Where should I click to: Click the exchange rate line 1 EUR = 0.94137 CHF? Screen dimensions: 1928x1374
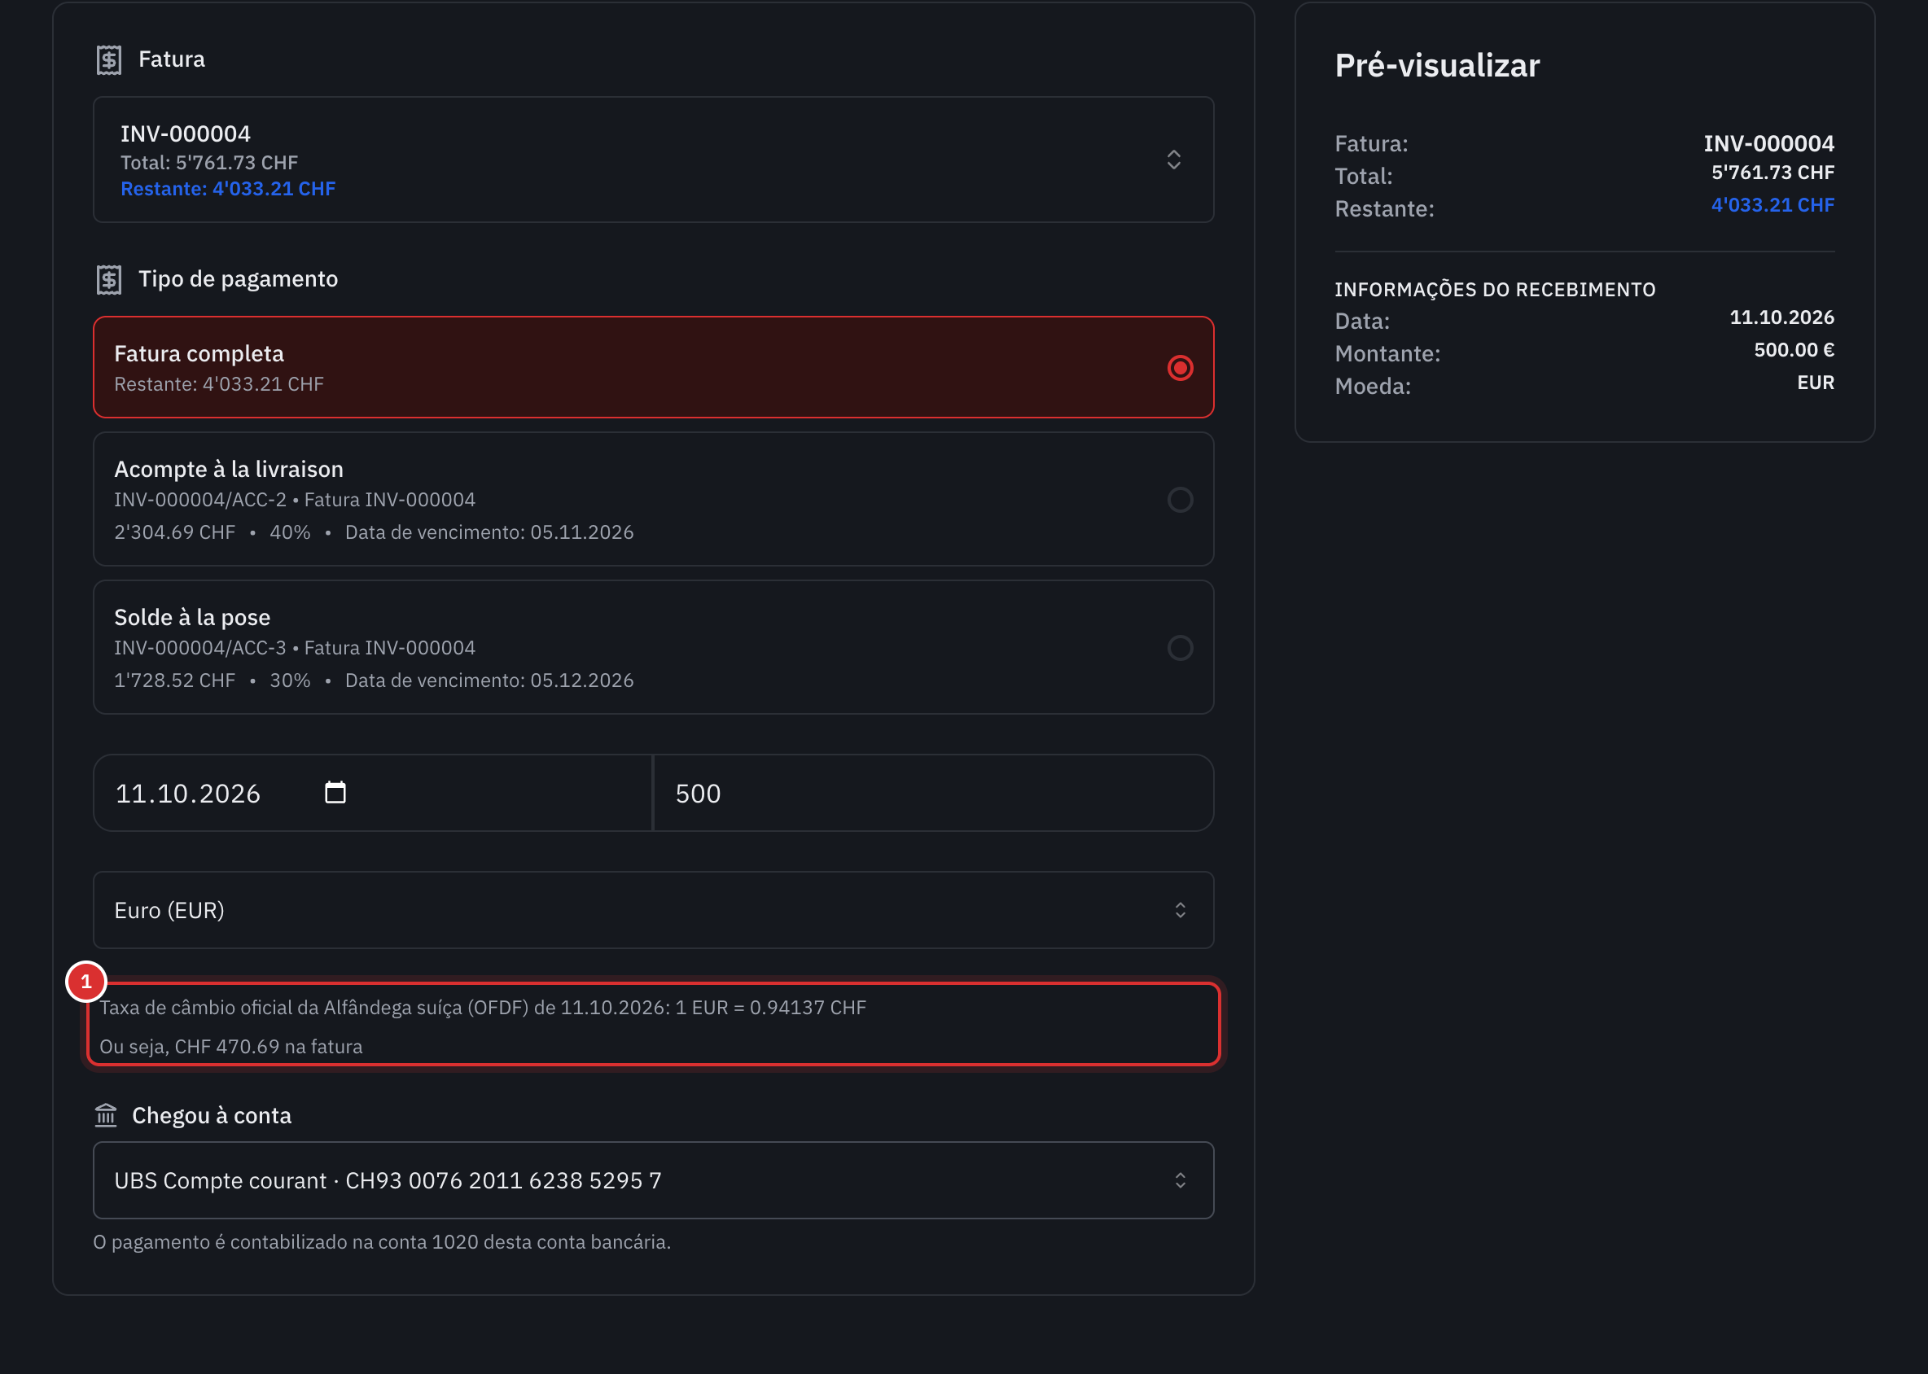(x=483, y=1008)
